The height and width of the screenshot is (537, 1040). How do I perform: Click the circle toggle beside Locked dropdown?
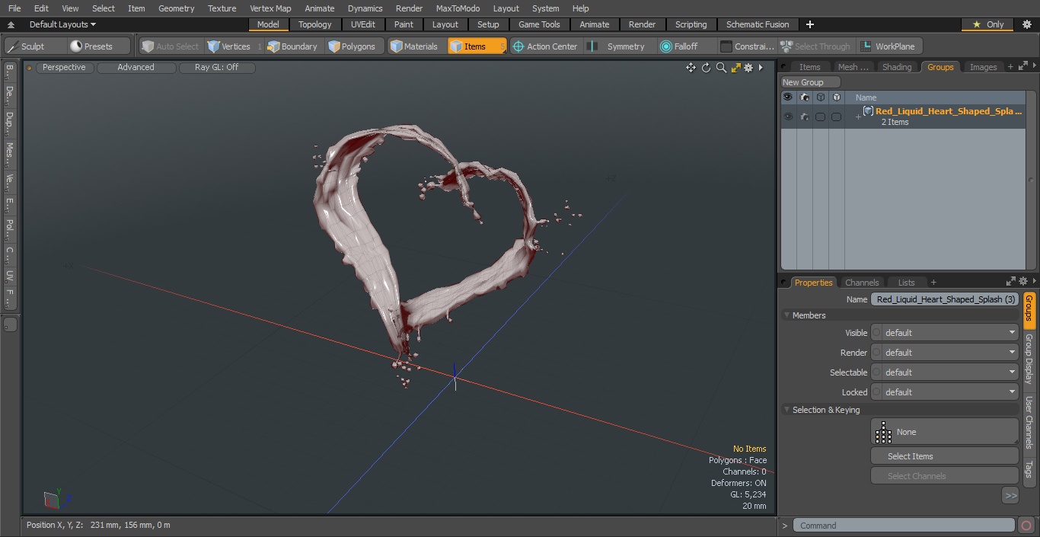(x=876, y=392)
